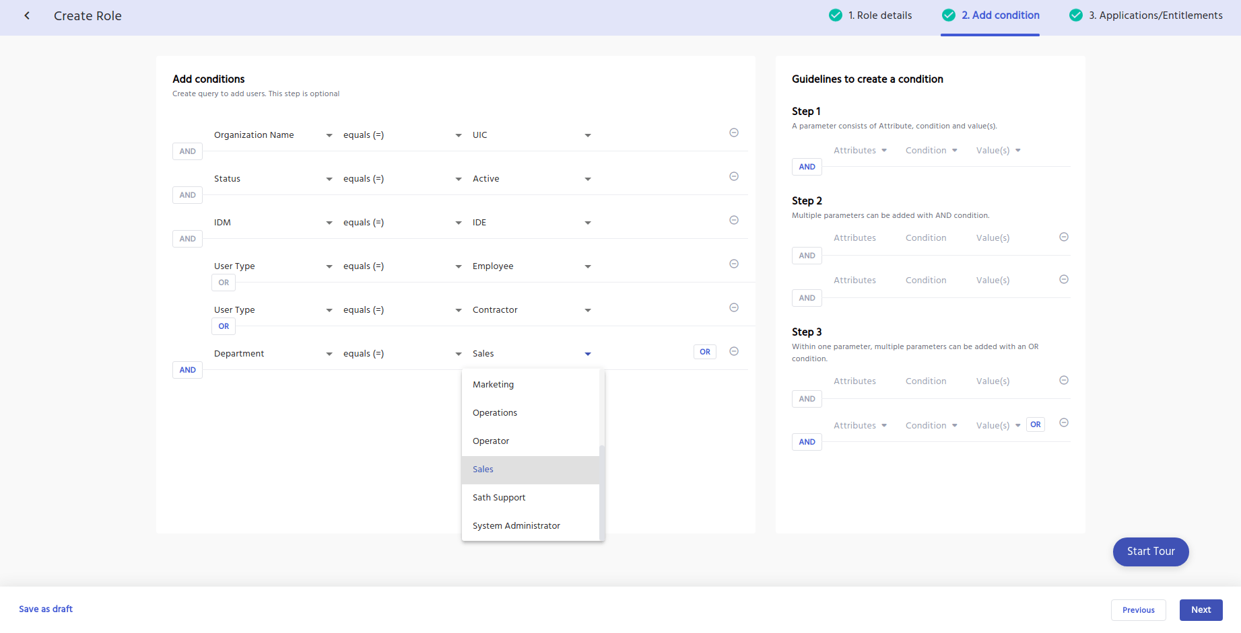
Task: Remove the Organization Name condition row
Action: pos(734,133)
